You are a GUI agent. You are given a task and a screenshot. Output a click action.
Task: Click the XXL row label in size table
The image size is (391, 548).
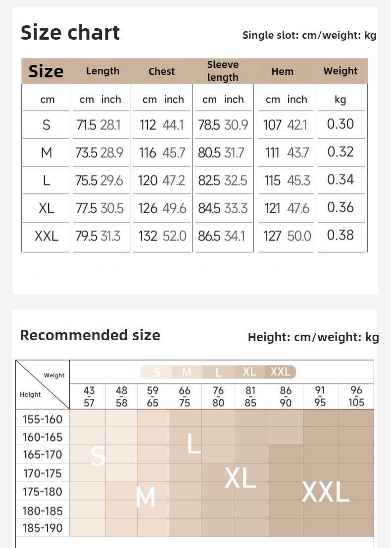coord(47,236)
